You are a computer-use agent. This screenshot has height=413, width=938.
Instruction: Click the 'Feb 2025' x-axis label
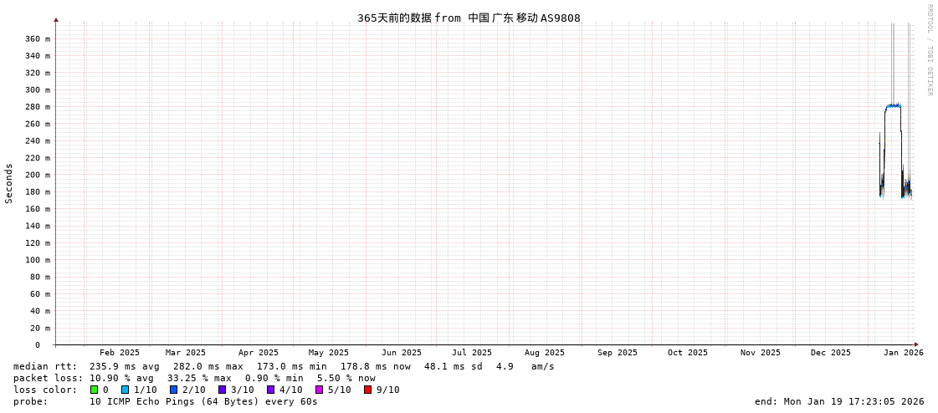(119, 353)
